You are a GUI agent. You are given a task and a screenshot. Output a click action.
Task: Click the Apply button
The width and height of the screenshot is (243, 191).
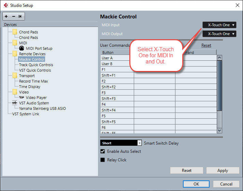pos(223,171)
